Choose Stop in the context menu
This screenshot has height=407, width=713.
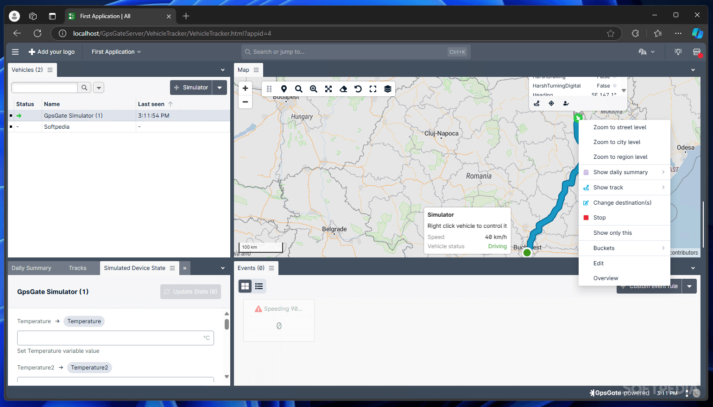pyautogui.click(x=625, y=218)
